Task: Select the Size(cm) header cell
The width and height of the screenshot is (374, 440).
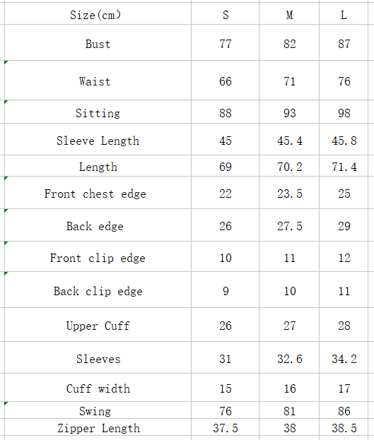Action: click(98, 13)
